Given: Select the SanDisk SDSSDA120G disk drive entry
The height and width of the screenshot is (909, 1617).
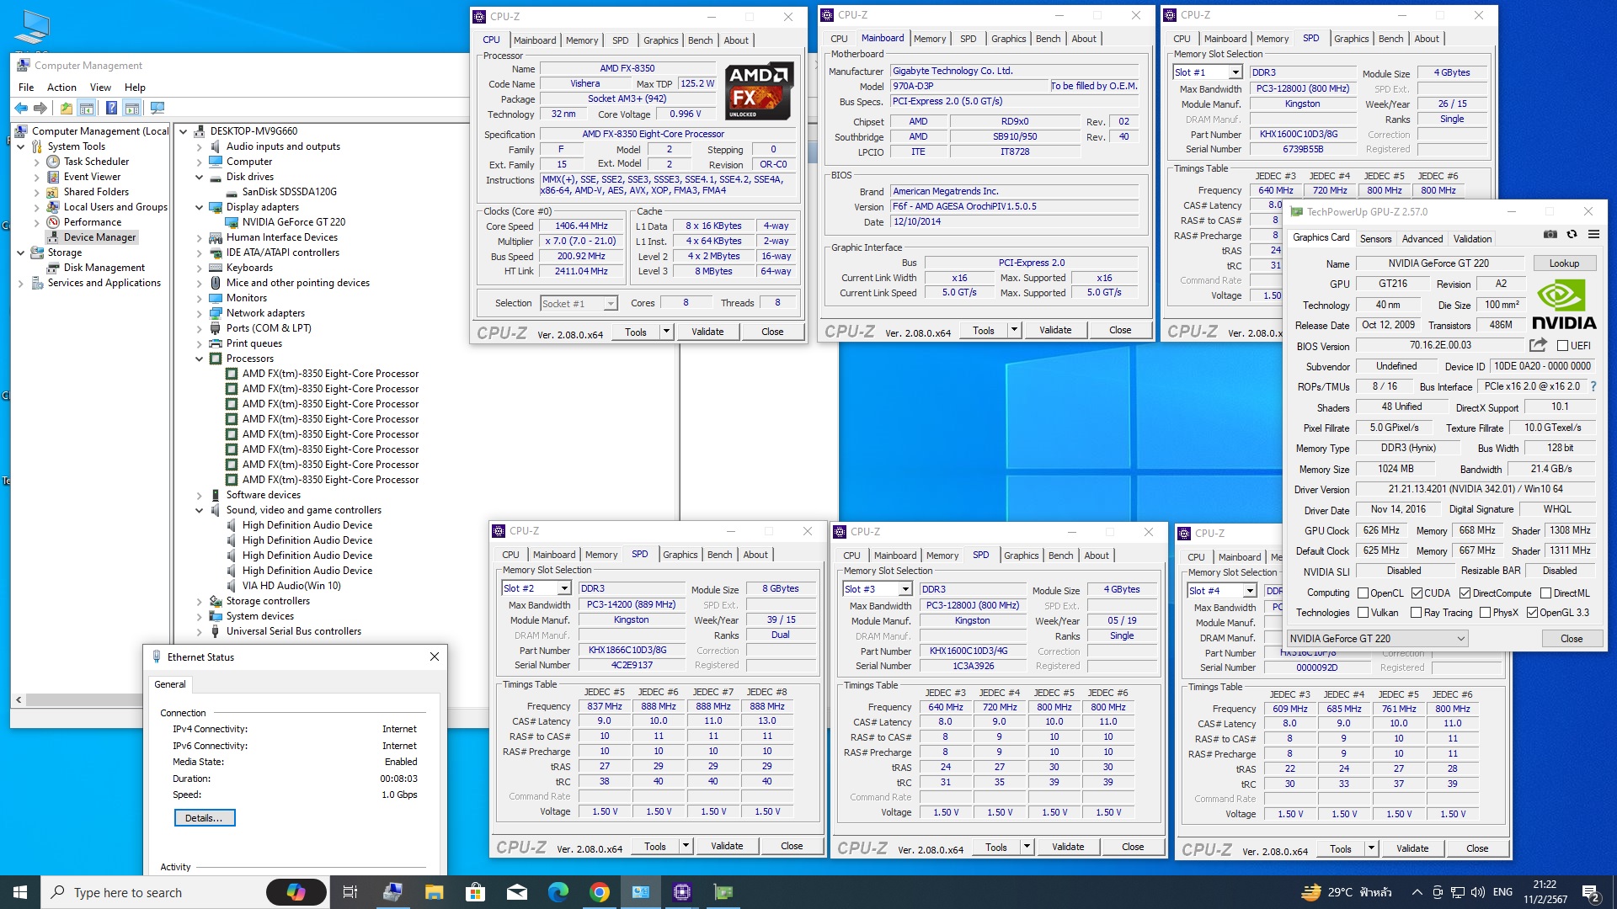Looking at the screenshot, I should click(289, 192).
